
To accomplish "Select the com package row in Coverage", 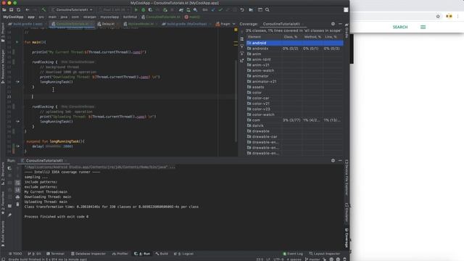I will 295,120.
